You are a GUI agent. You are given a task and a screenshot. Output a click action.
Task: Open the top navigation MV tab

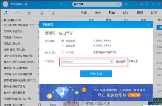pyautogui.click(x=126, y=13)
